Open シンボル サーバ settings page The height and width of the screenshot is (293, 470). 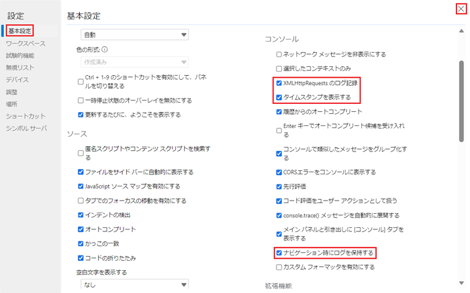26,128
